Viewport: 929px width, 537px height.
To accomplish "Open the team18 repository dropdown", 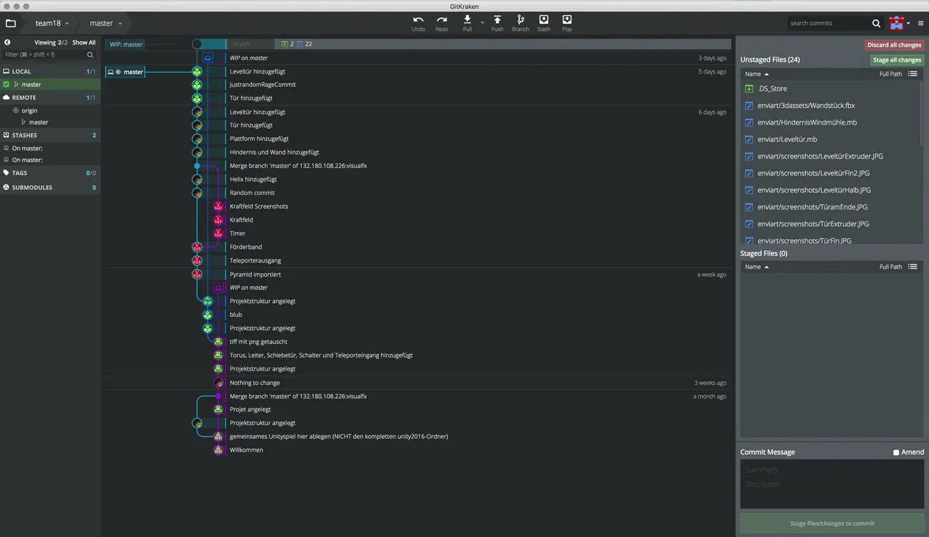I will pos(52,23).
